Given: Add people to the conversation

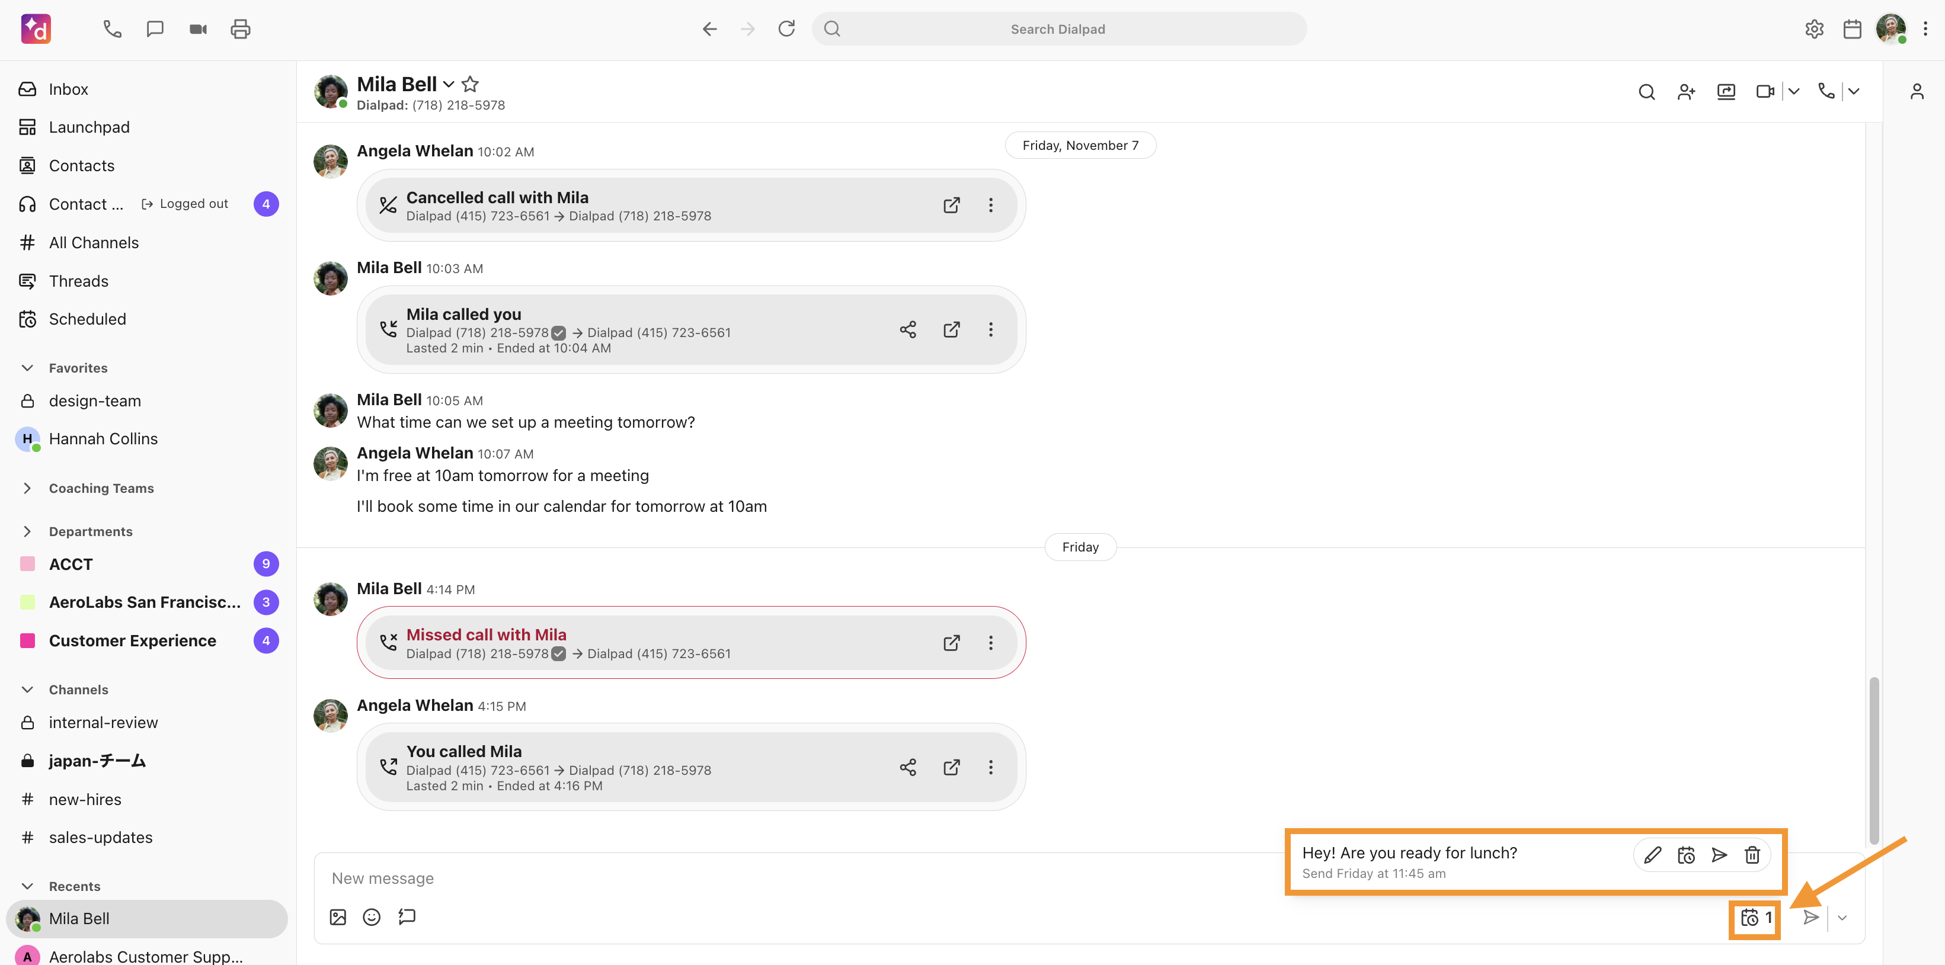Looking at the screenshot, I should (1686, 92).
